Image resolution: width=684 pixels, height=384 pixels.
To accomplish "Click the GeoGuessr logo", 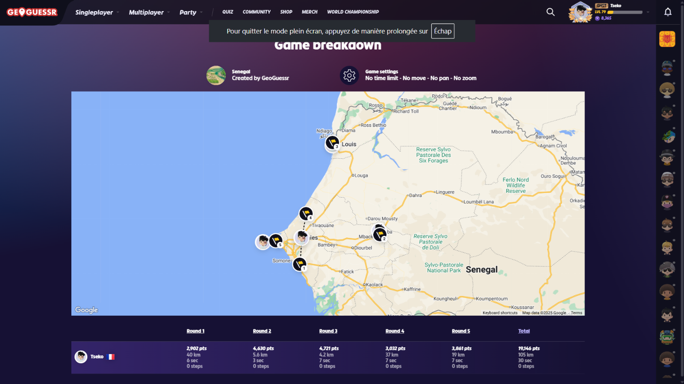I will (32, 12).
